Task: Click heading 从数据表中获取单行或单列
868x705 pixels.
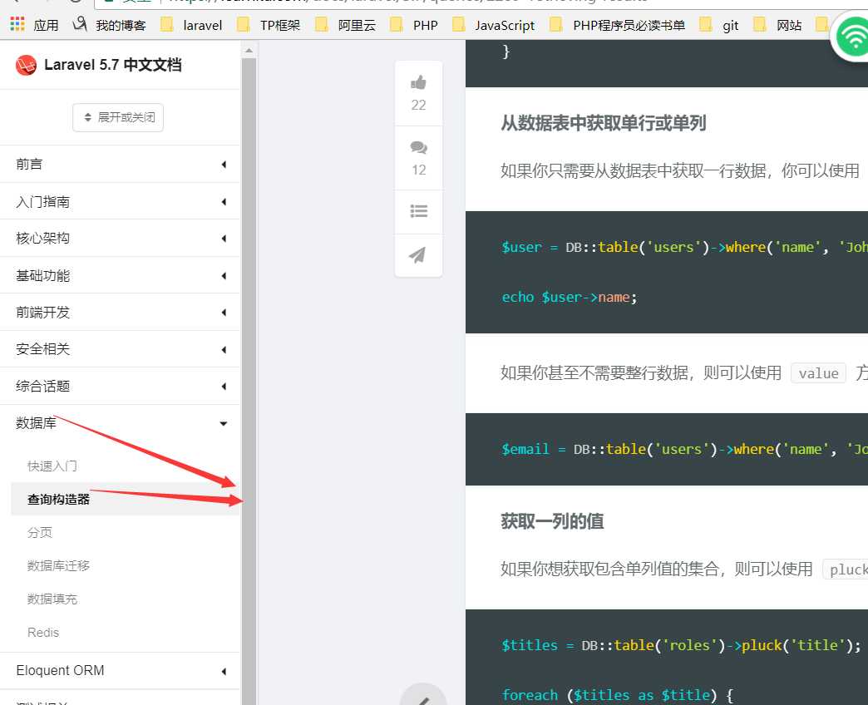Action: point(604,123)
